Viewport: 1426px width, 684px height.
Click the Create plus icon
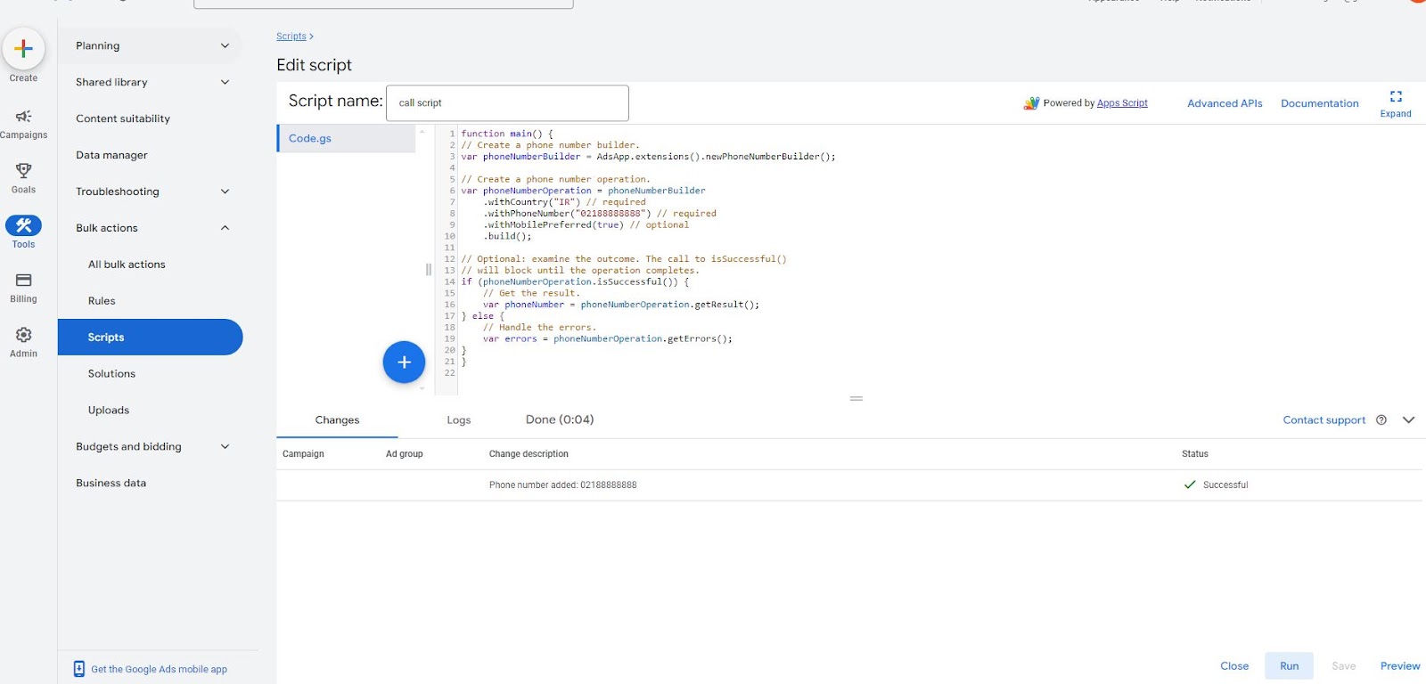23,49
